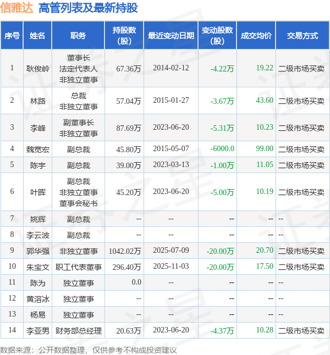The image size is (330, 355).
Task: Click the -4.22万 change value
Action: 222,68
